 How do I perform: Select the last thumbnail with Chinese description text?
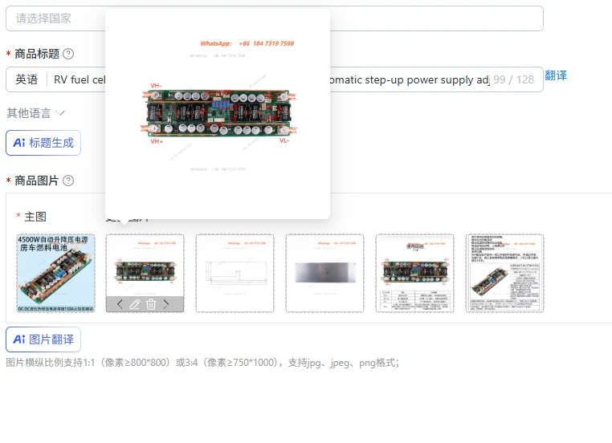pos(504,273)
